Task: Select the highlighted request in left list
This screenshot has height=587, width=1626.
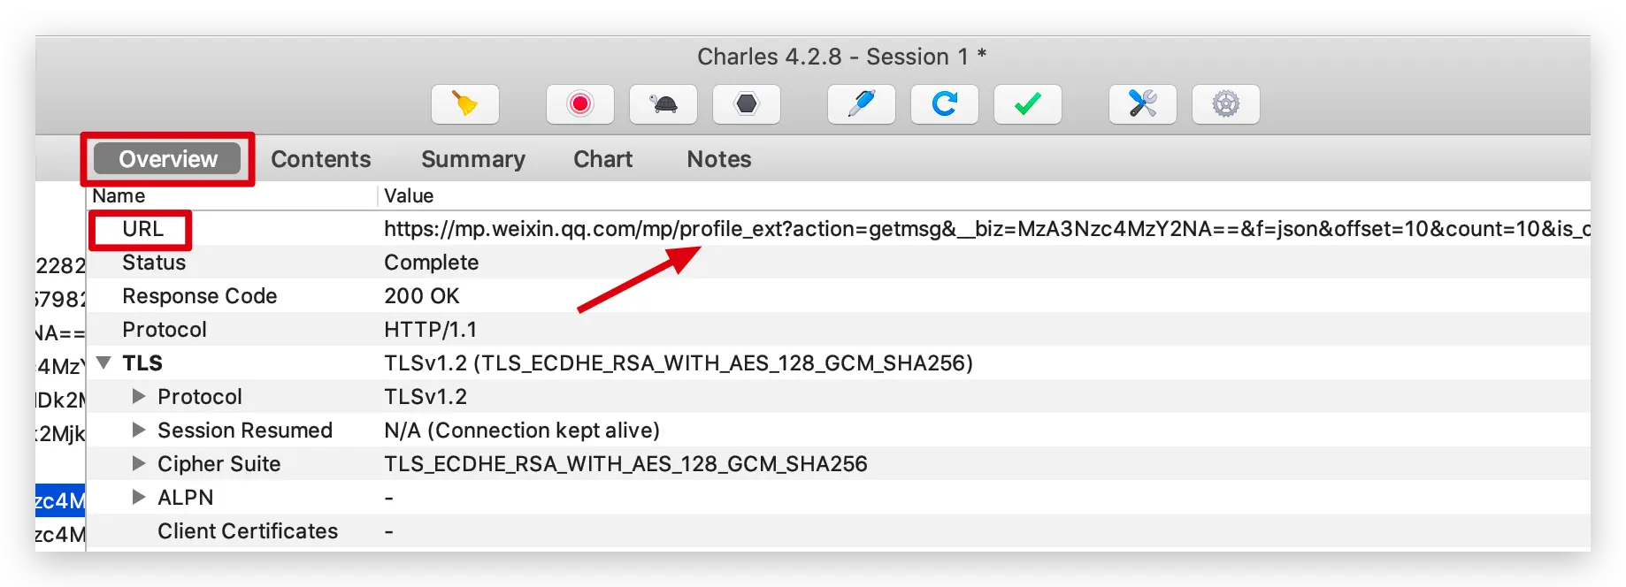Action: tap(60, 500)
